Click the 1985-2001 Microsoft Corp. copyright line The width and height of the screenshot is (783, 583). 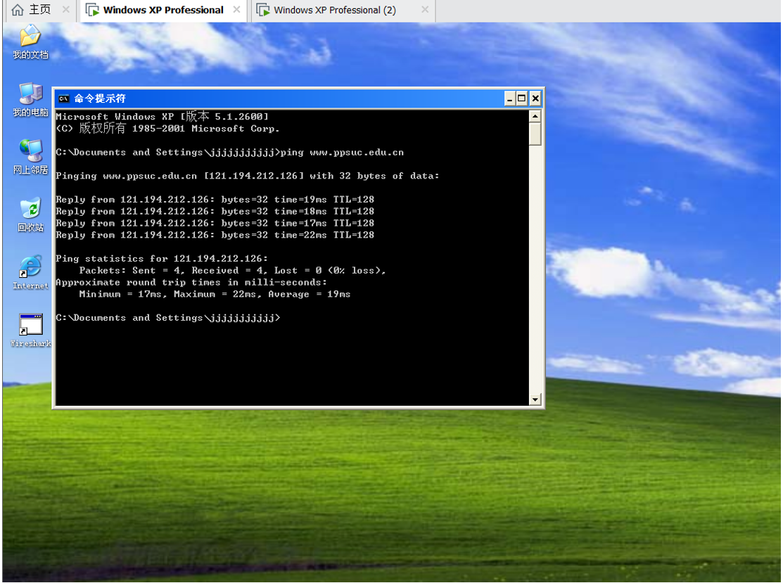click(167, 128)
